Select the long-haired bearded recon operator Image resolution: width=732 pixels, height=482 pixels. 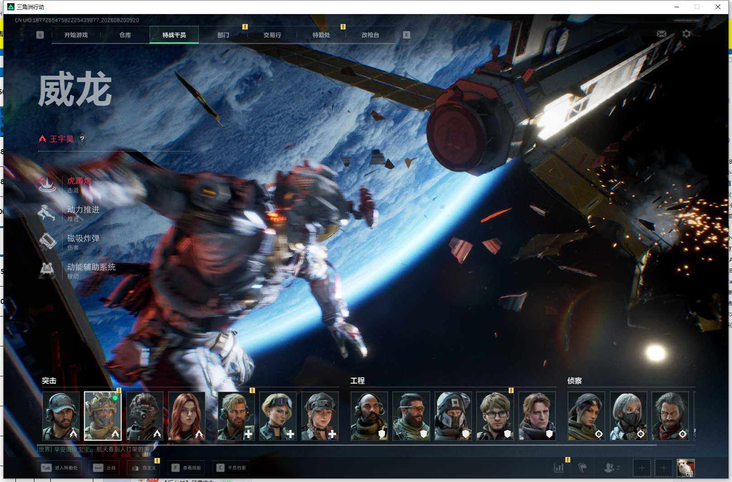(670, 416)
